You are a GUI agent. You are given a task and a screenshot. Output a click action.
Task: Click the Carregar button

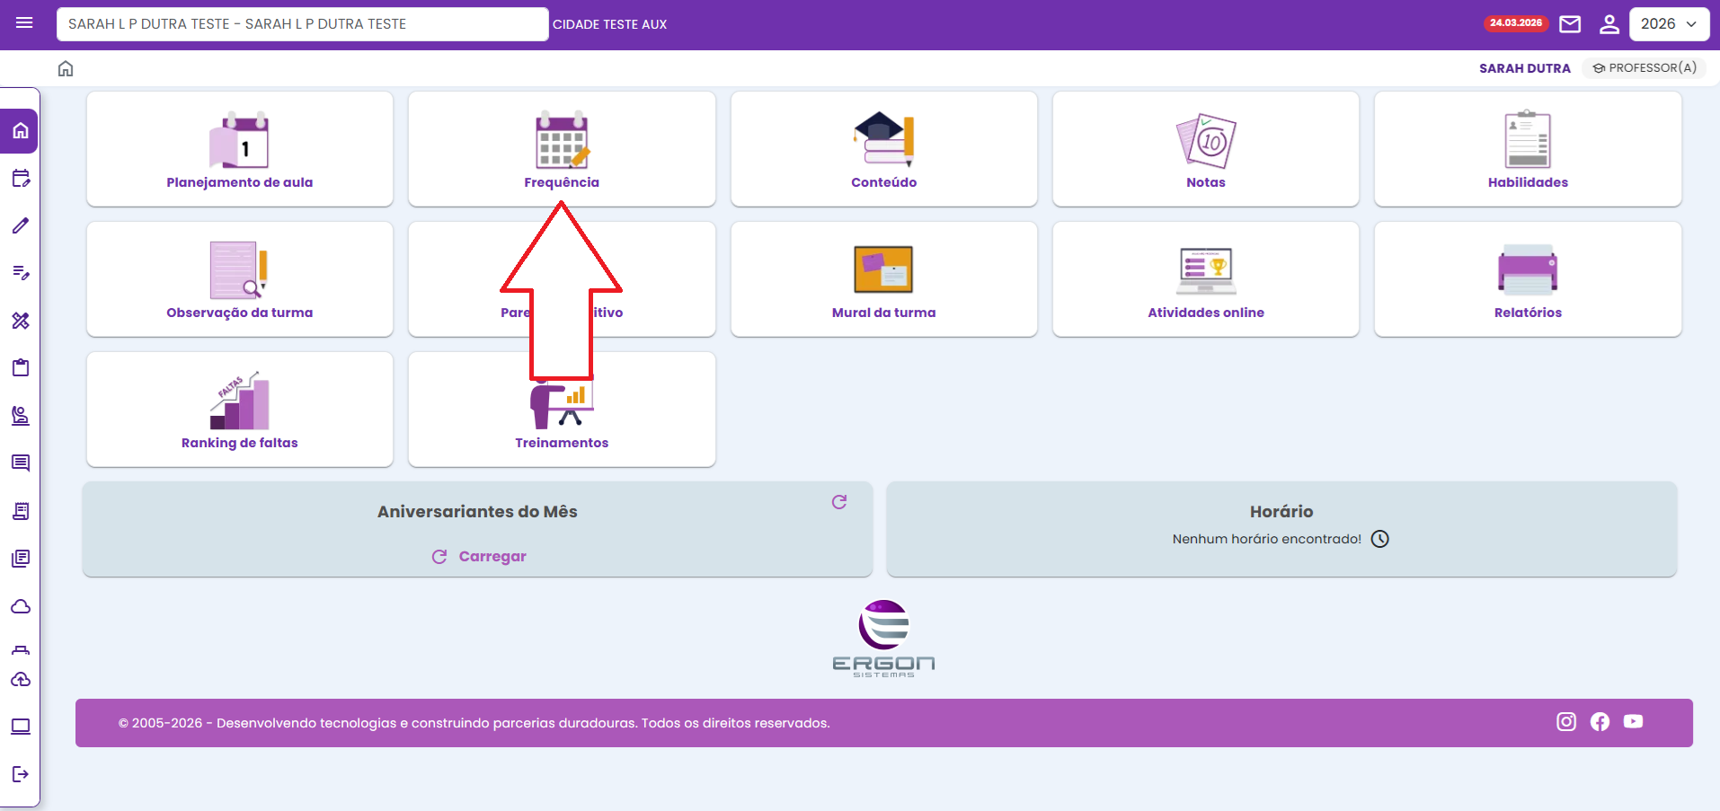pos(479,557)
